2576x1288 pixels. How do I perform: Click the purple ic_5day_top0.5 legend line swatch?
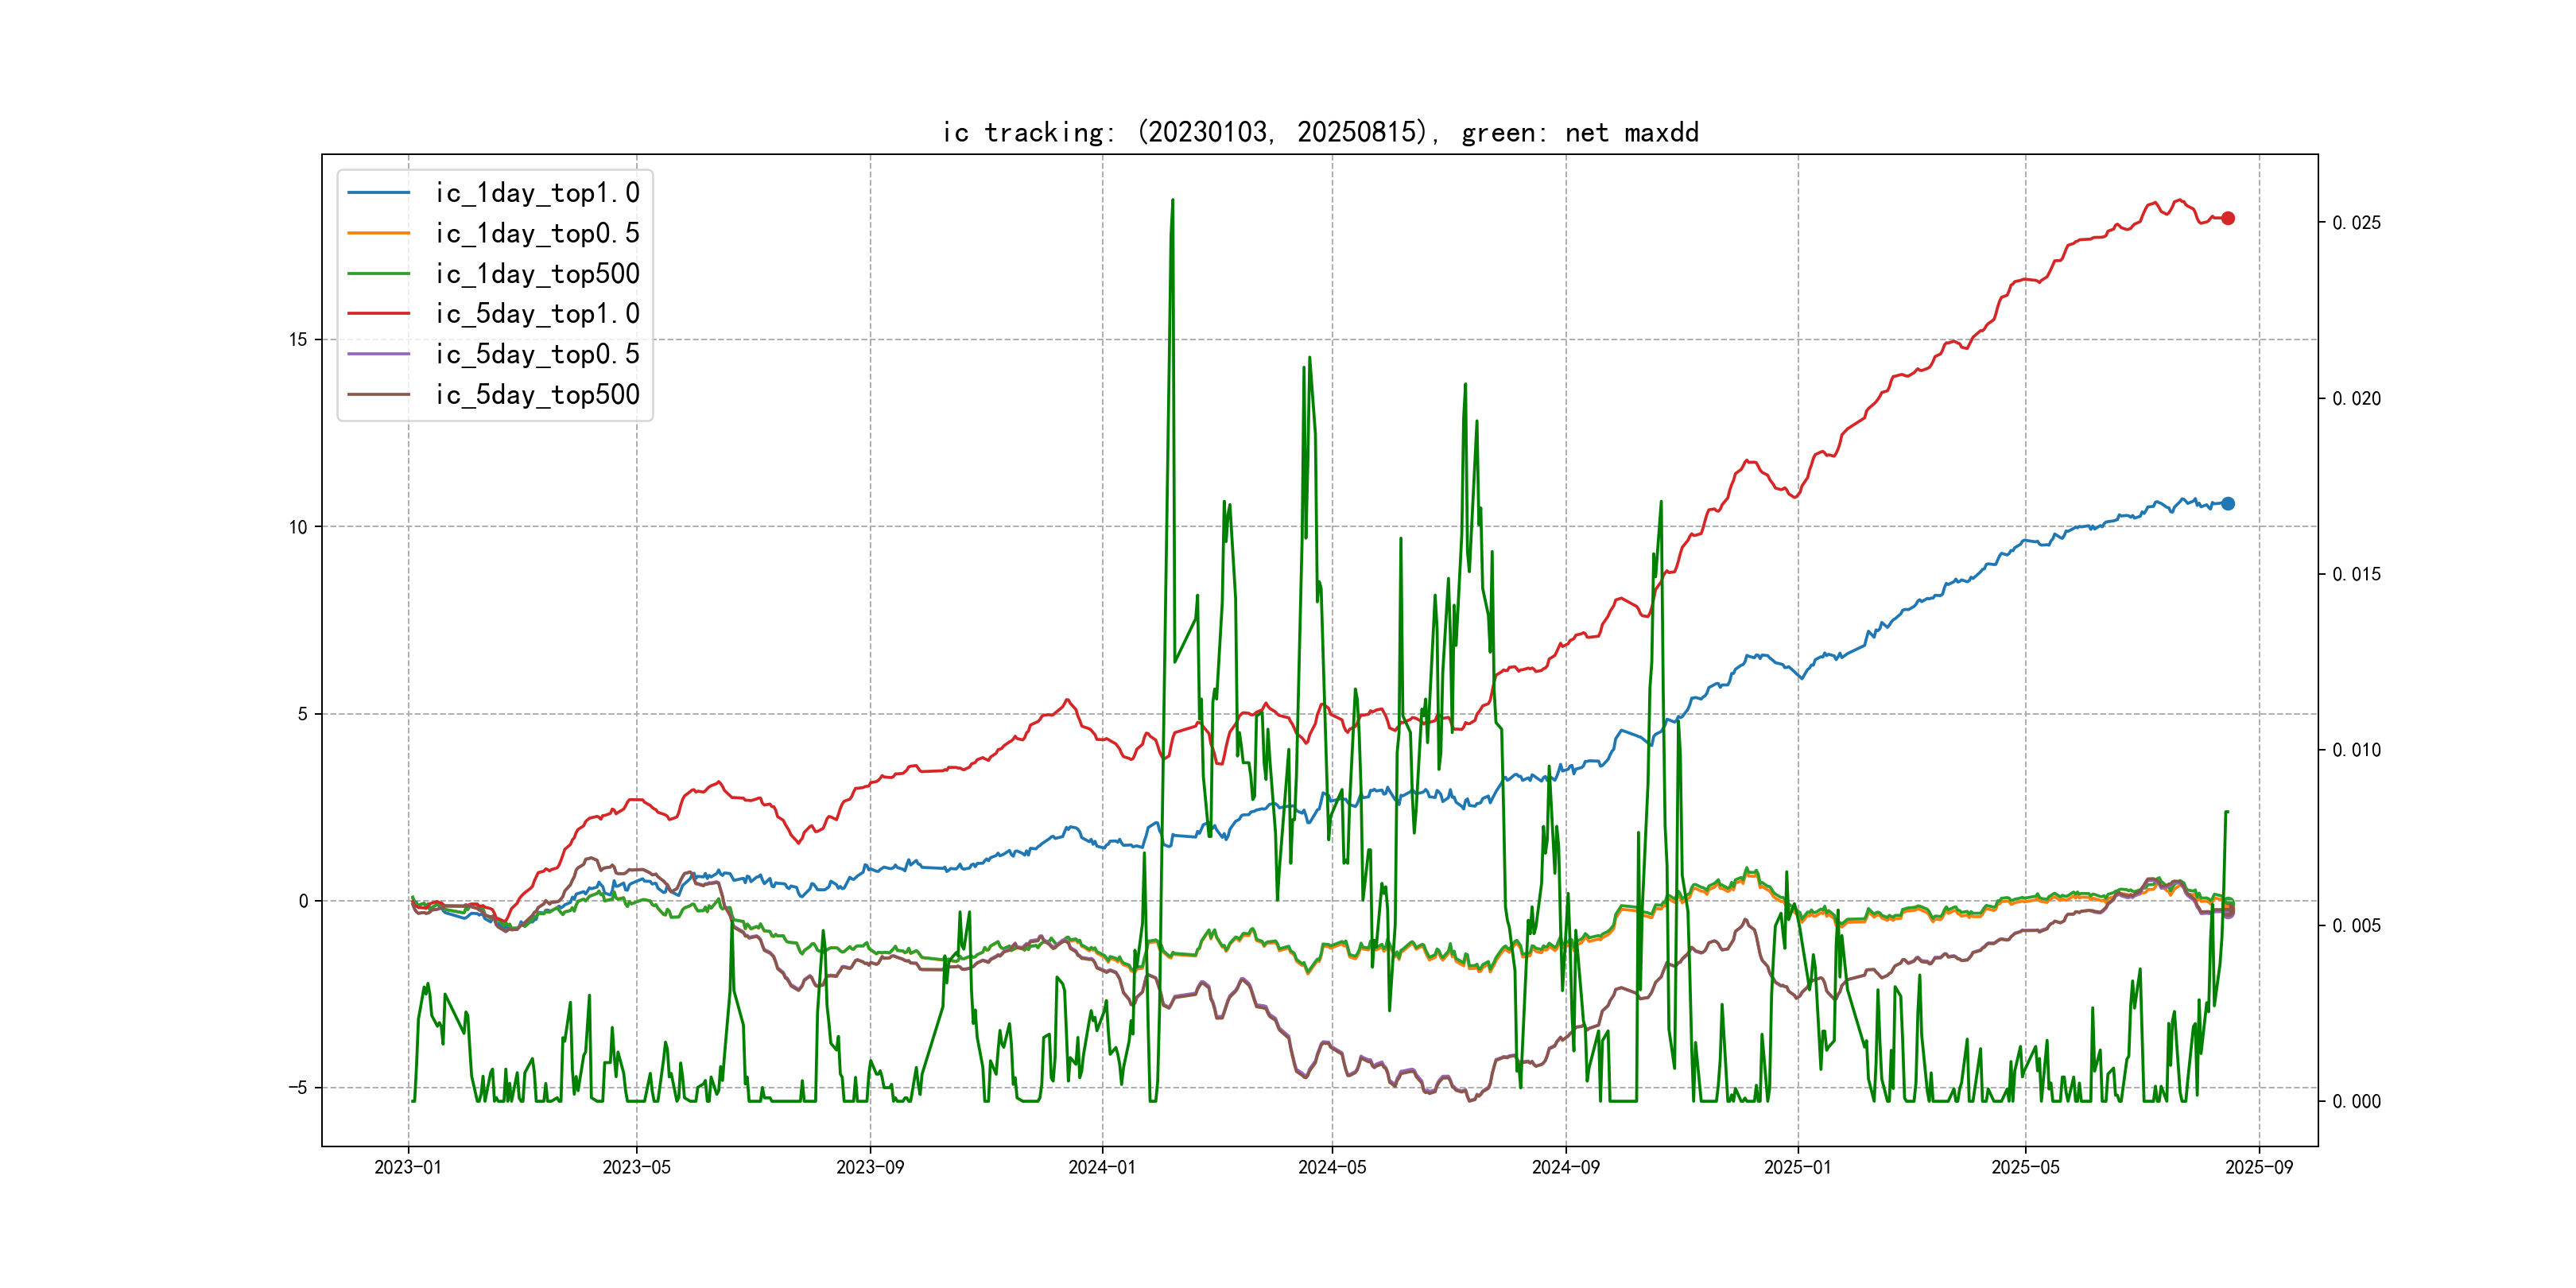(378, 354)
